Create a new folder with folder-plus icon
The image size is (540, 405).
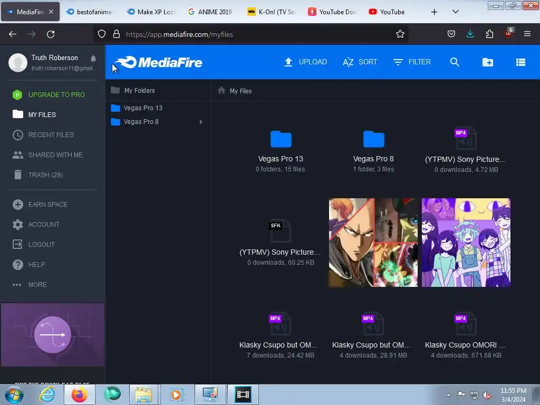click(x=488, y=62)
